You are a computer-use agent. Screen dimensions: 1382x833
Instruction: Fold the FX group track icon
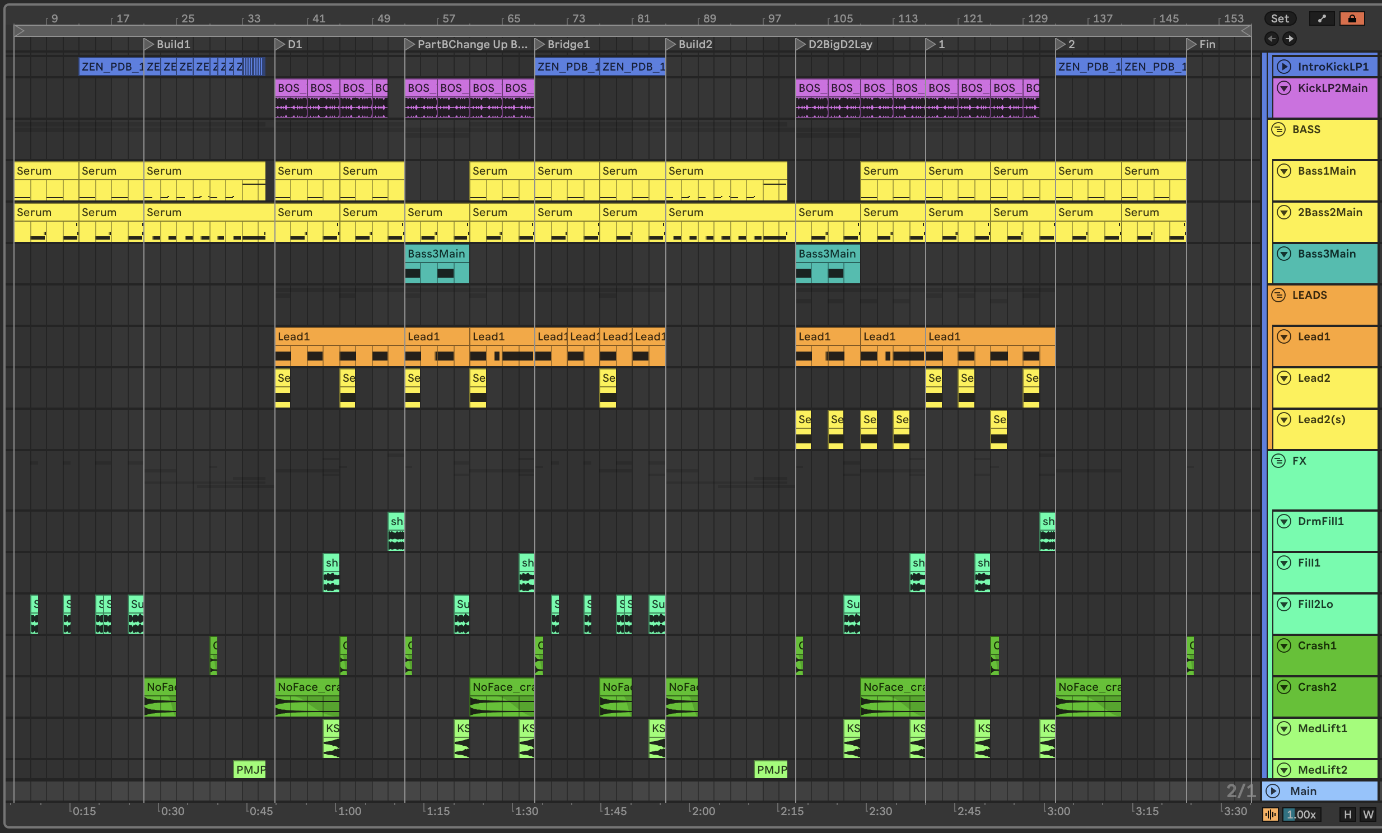[x=1278, y=461]
